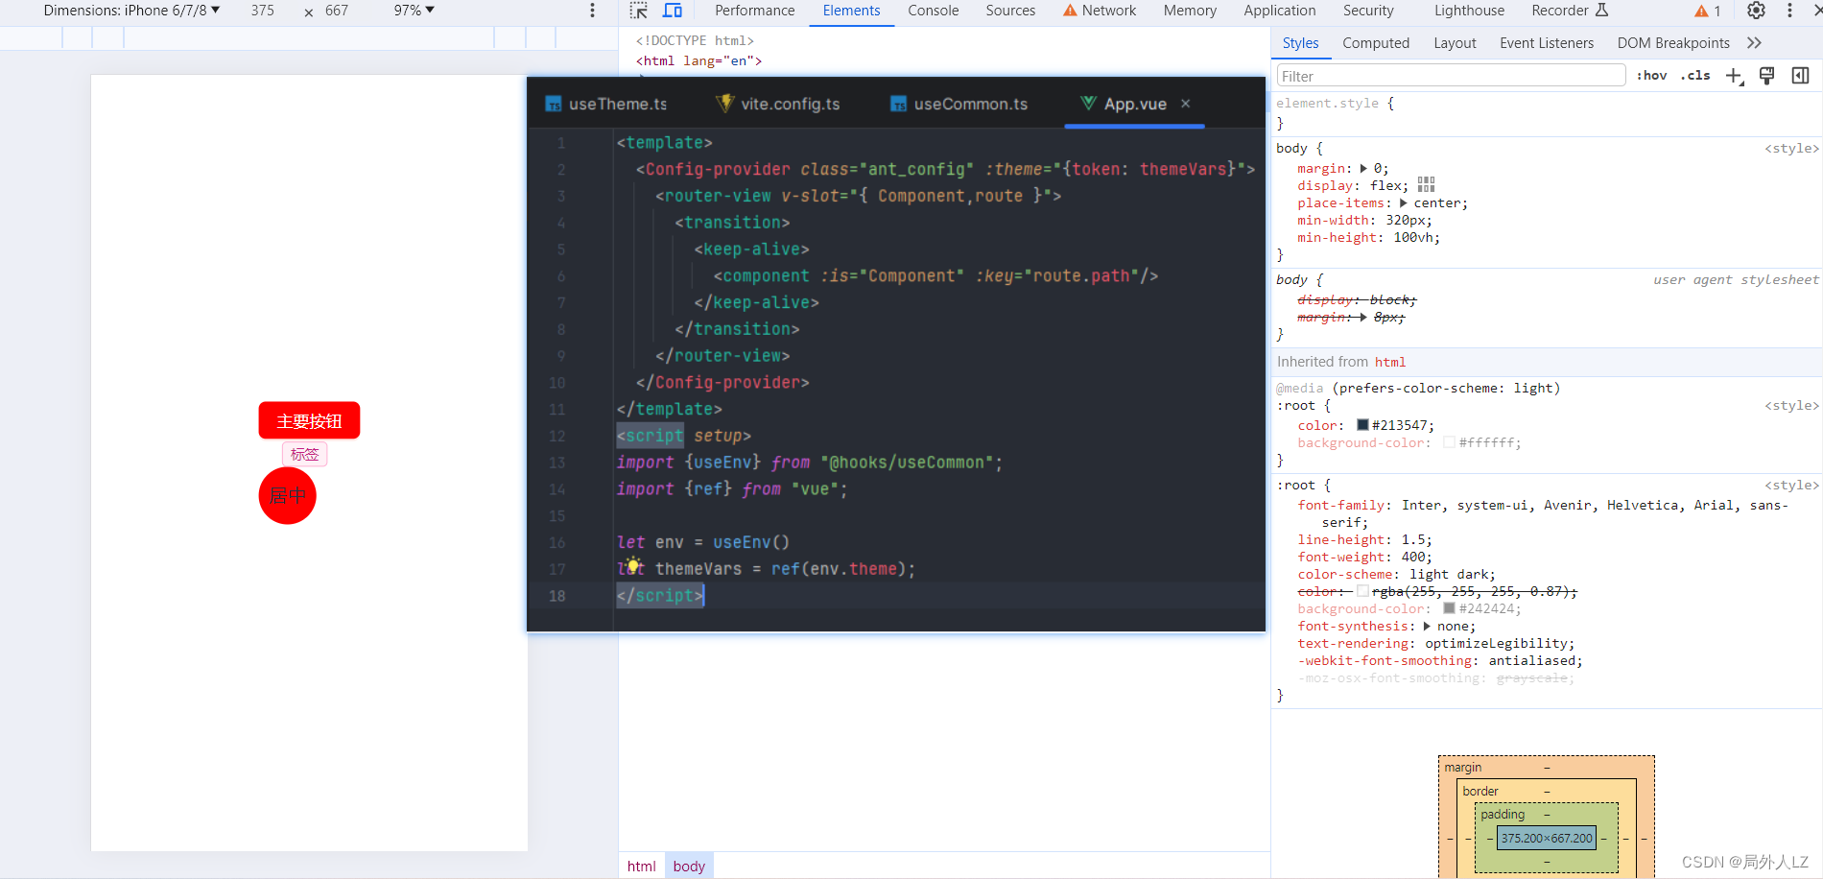The height and width of the screenshot is (879, 1823).
Task: Switch to the vite.config.ts editor tab
Action: 778,104
